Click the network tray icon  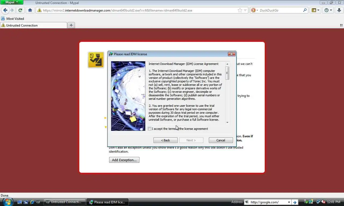[x=318, y=202]
